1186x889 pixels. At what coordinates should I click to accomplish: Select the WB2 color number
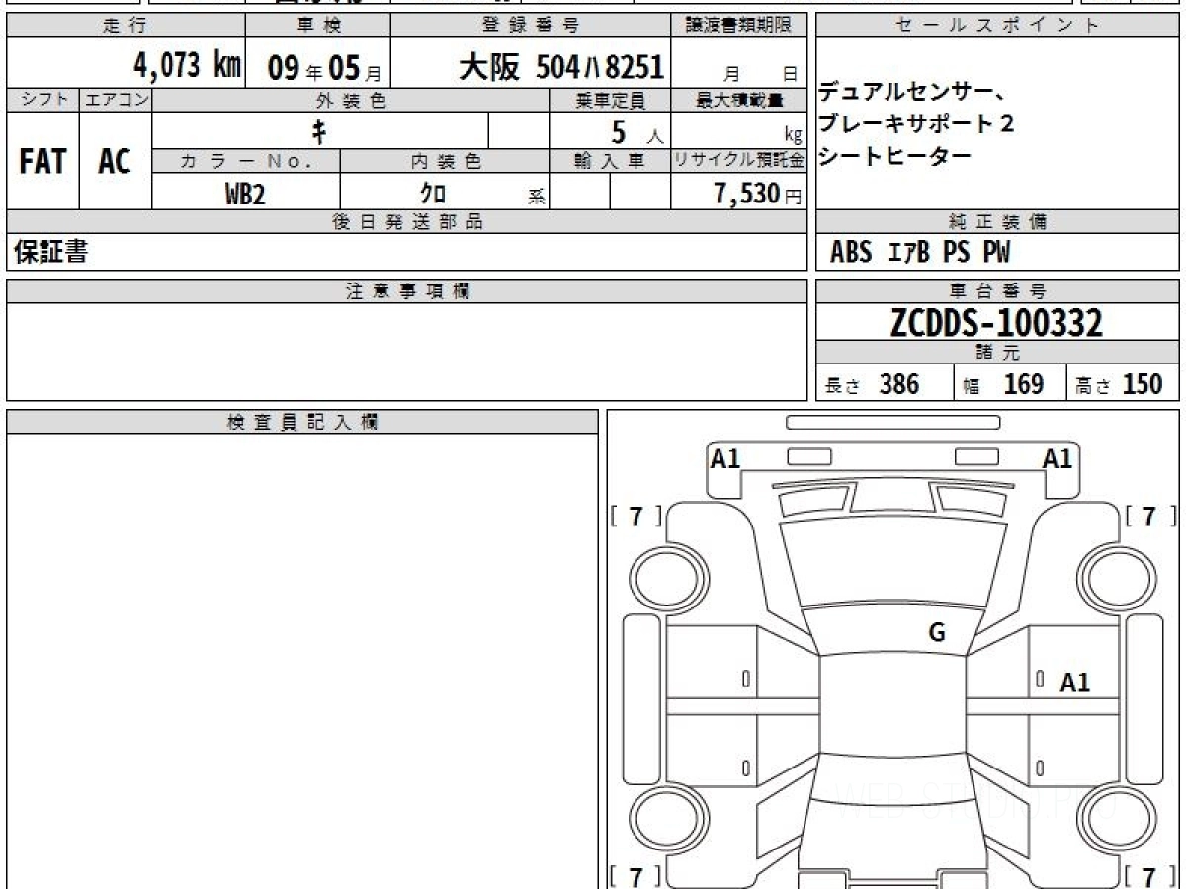(245, 194)
